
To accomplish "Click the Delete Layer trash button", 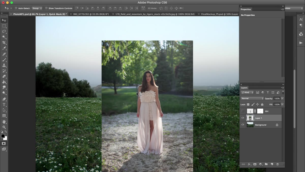I will [277, 164].
